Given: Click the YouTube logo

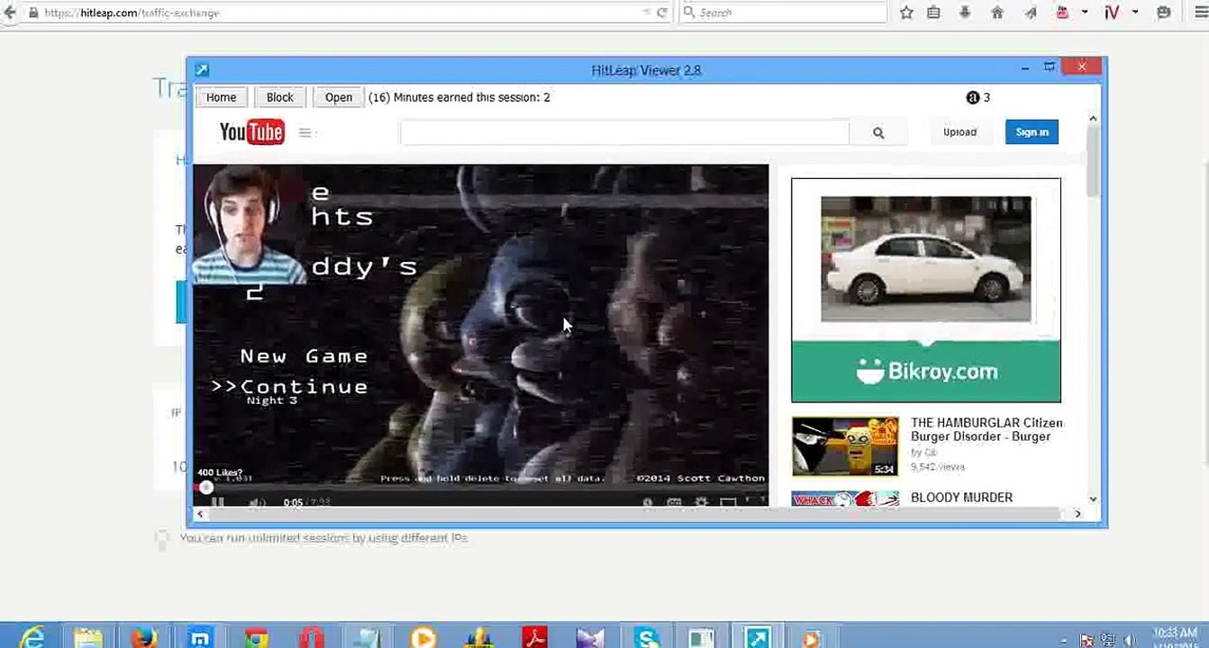Looking at the screenshot, I should coord(251,132).
